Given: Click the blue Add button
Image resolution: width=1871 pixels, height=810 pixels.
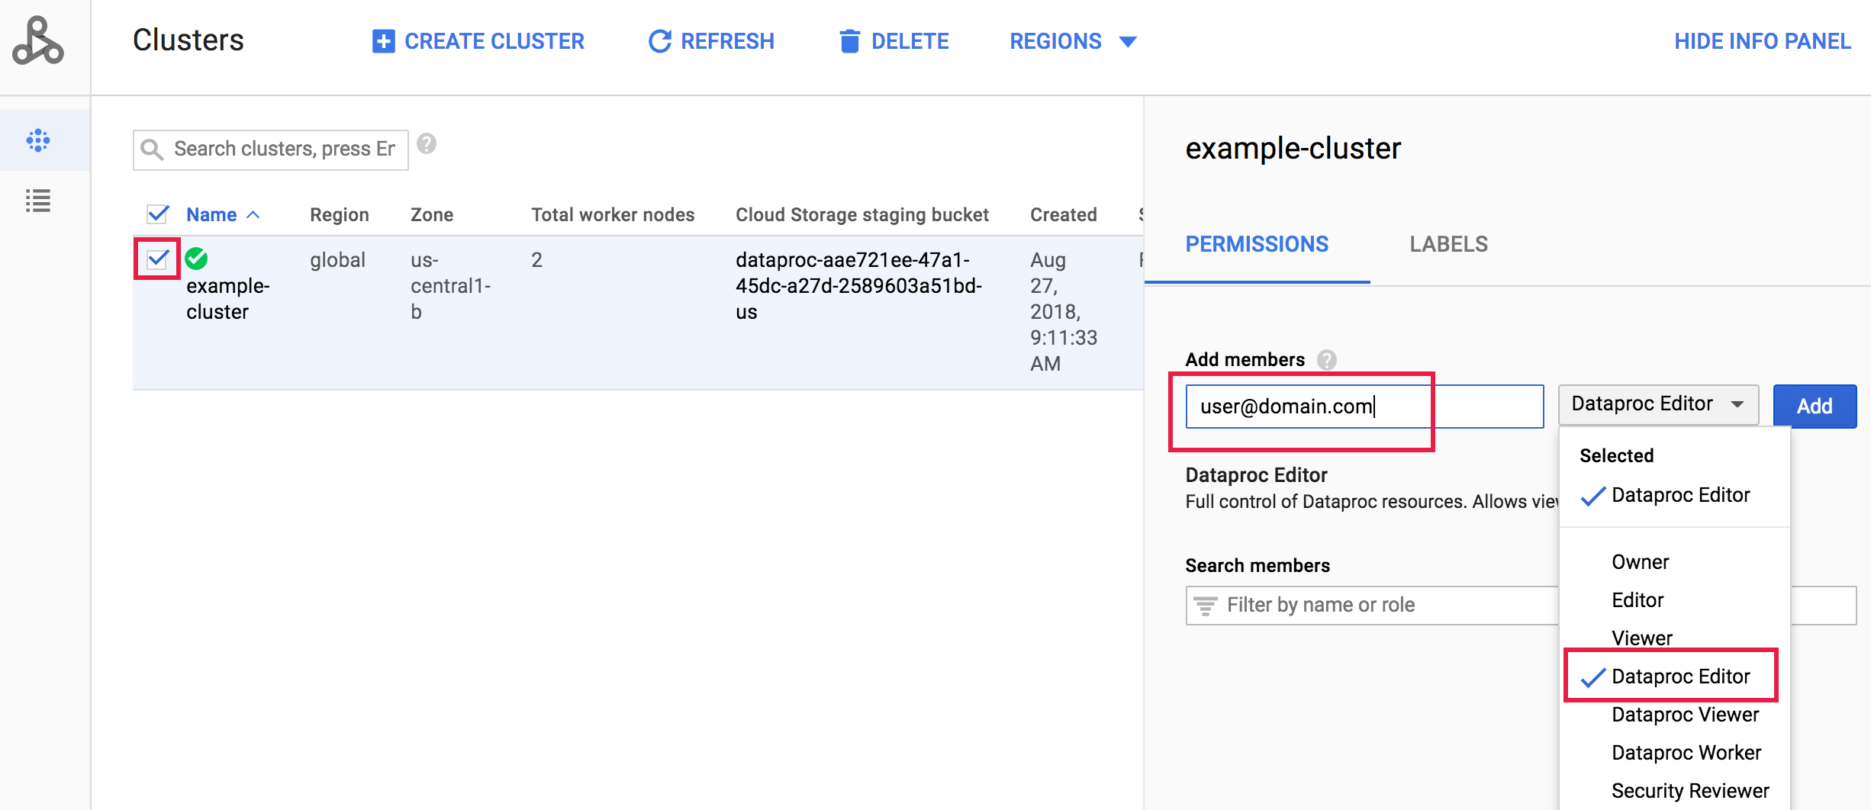Looking at the screenshot, I should point(1814,406).
